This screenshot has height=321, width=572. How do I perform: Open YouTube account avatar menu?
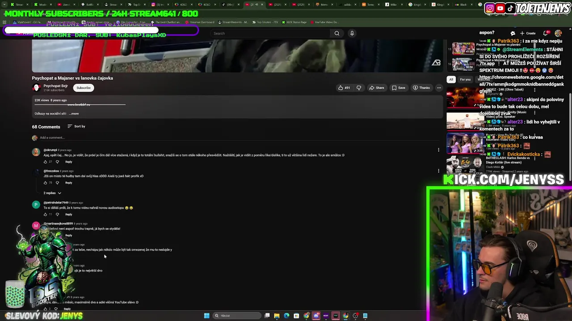[558, 33]
